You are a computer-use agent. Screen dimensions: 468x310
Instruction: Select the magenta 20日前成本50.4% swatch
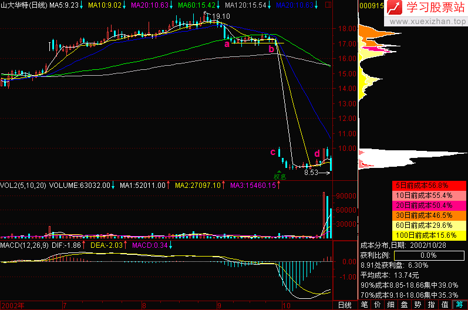coord(429,205)
